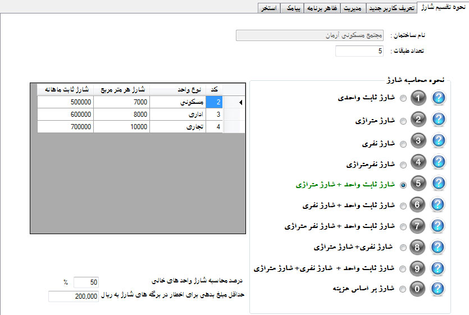469x315 pixels.
Task: Click monthly fixed charge cell 600000
Action: tap(66, 115)
